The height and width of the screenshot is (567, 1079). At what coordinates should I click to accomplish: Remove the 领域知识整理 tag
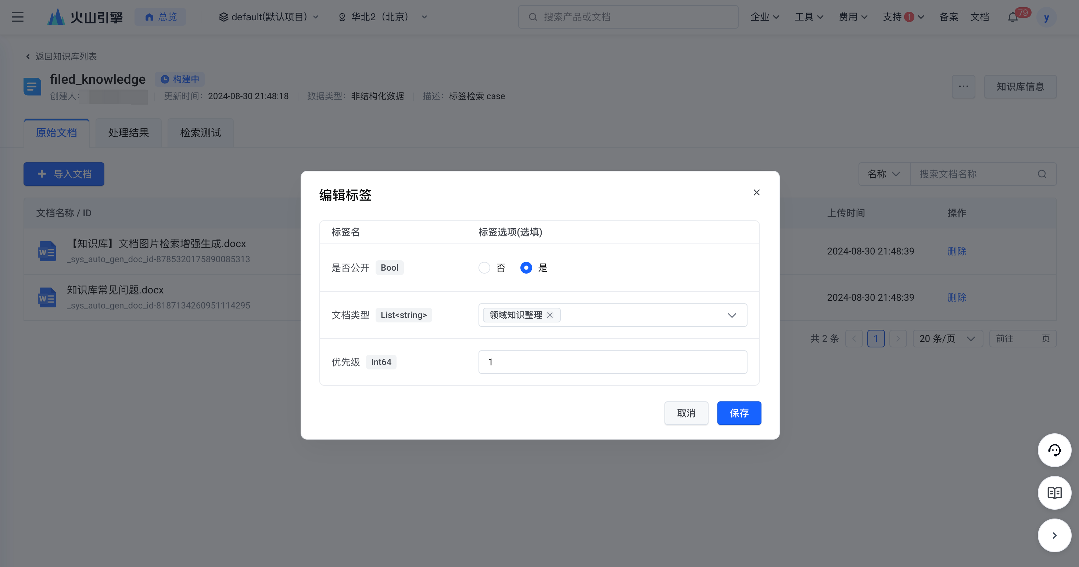click(x=550, y=315)
